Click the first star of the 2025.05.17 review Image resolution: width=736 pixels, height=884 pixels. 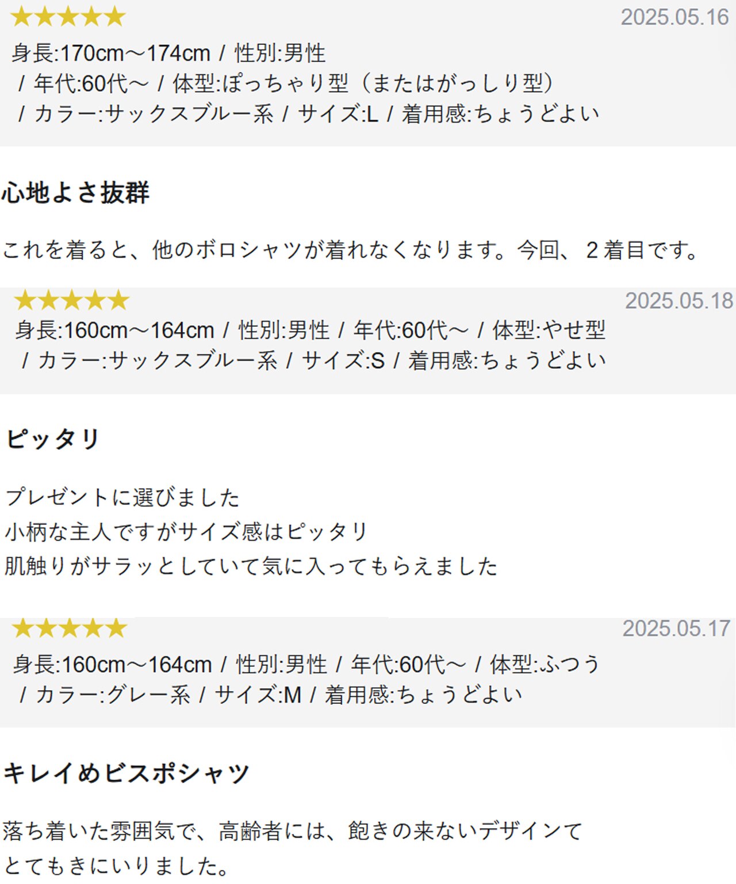tap(23, 628)
